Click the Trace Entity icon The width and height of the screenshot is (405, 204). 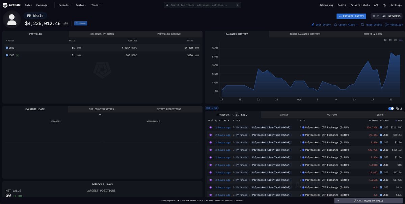[362, 25]
